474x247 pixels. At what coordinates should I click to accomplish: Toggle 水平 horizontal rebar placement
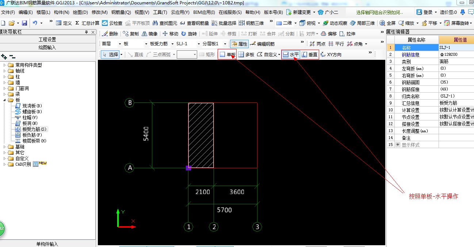291,54
